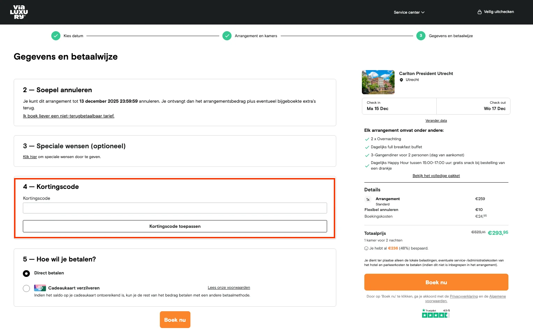Click the step 3 circle icon
Image resolution: width=533 pixels, height=334 pixels.
[421, 36]
